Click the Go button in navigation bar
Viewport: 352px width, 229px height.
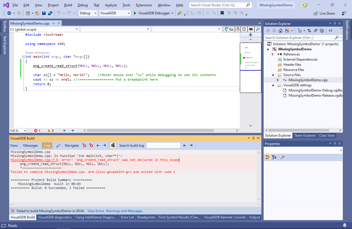229,29
